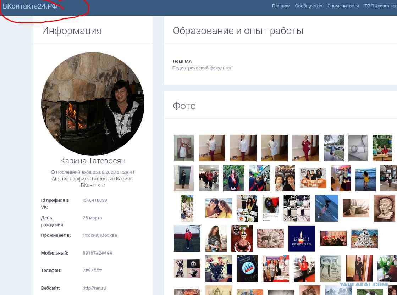The width and height of the screenshot is (397, 295).
Task: Open the http//net.ru website link
Action: 94,288
